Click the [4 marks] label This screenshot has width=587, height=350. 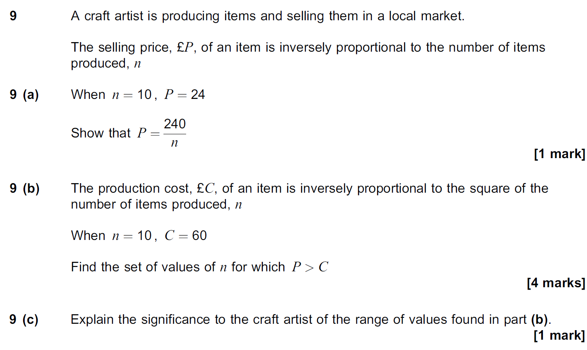[x=556, y=283]
